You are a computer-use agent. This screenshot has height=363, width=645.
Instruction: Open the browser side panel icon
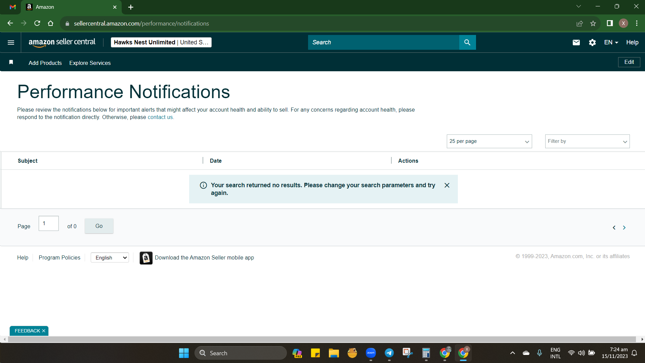pos(610,23)
